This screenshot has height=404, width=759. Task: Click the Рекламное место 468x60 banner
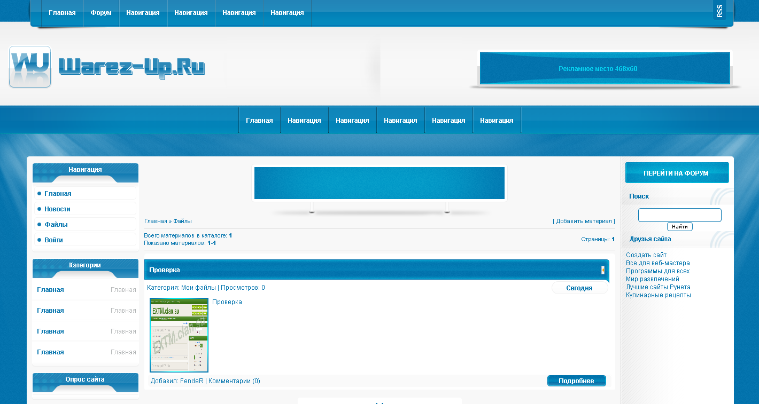tap(605, 68)
